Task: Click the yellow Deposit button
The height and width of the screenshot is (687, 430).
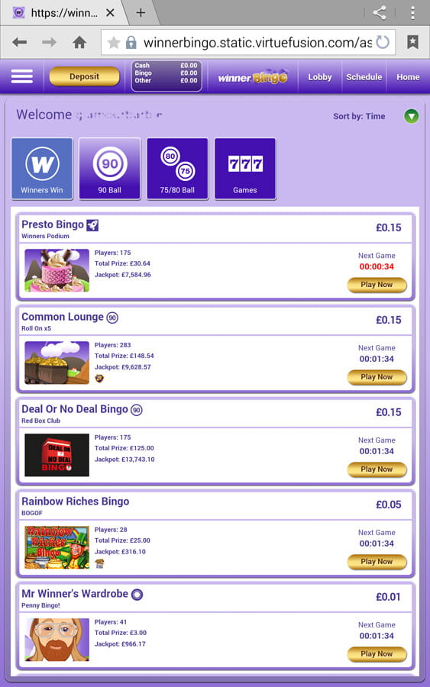Action: pyautogui.click(x=84, y=76)
